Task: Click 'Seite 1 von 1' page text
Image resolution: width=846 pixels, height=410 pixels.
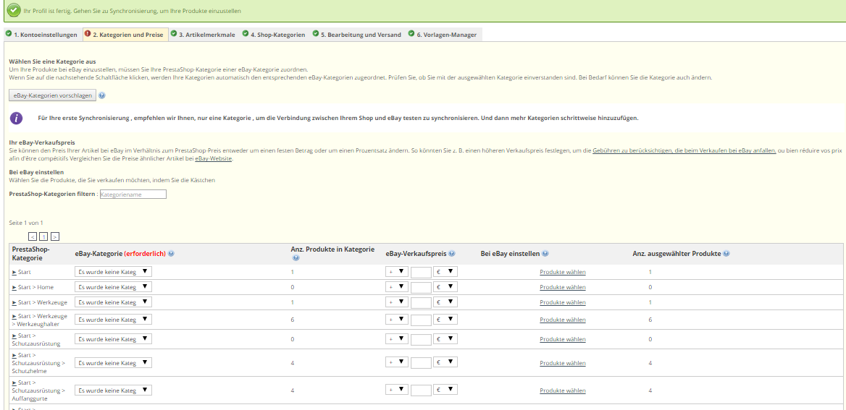Action: coord(26,223)
